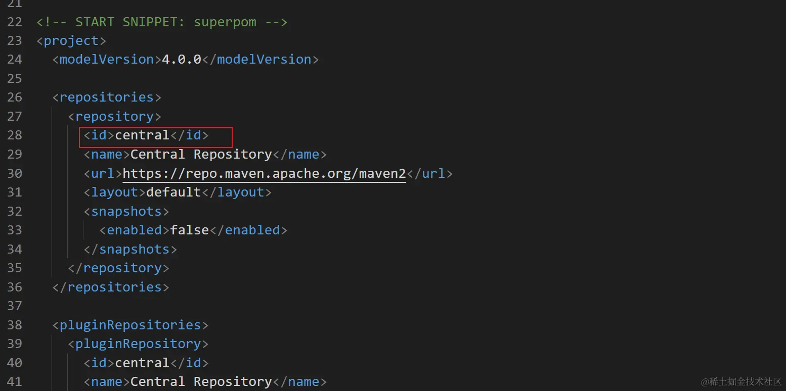
Task: Click the opening repository tag on line 27
Action: point(115,116)
